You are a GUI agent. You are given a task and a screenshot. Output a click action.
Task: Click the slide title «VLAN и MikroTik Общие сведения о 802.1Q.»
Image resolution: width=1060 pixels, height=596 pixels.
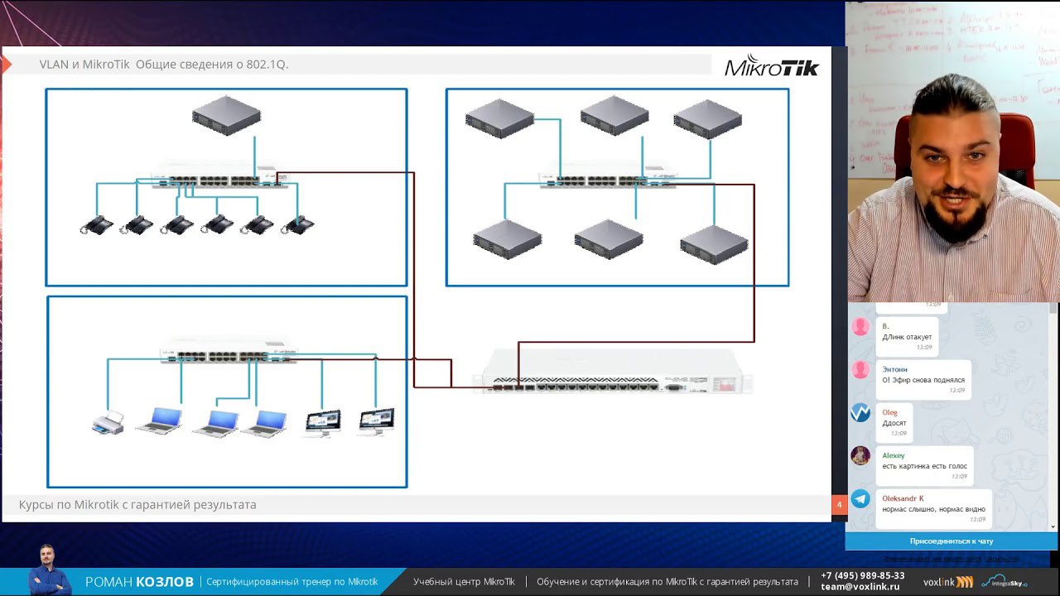coord(164,65)
